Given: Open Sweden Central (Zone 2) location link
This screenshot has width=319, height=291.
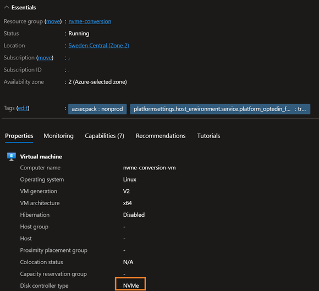Looking at the screenshot, I should (x=98, y=46).
